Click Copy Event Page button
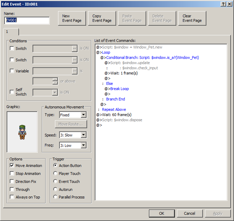The height and width of the screenshot is (221, 234). tap(102, 18)
